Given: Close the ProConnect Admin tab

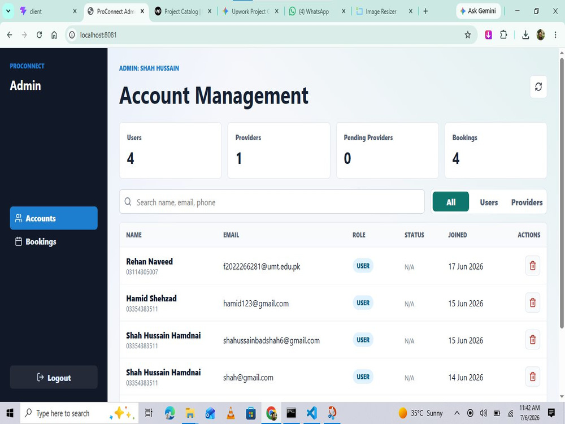Looking at the screenshot, I should pos(142,11).
